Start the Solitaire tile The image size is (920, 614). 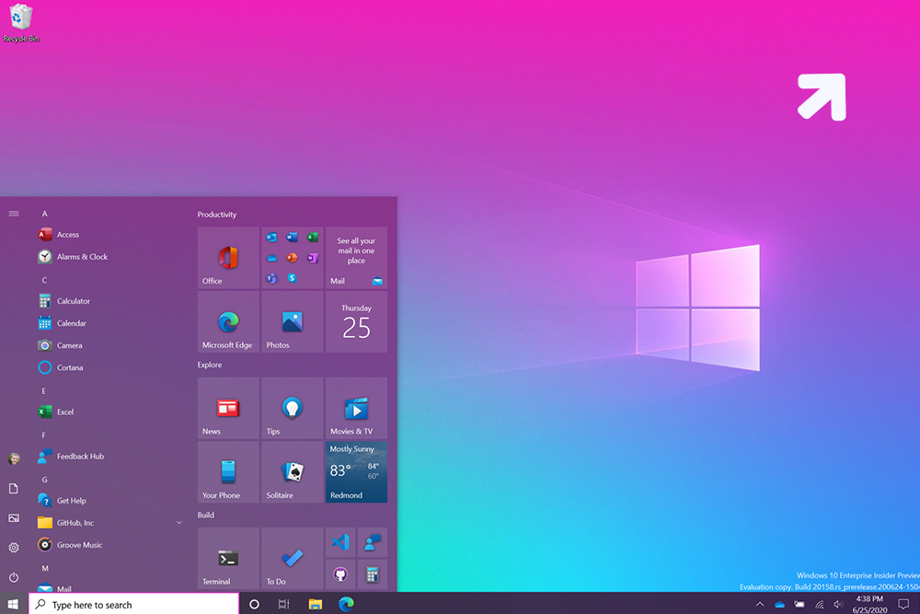click(x=293, y=472)
